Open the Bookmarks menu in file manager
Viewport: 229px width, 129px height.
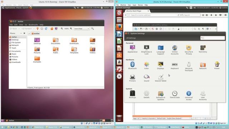33,25
